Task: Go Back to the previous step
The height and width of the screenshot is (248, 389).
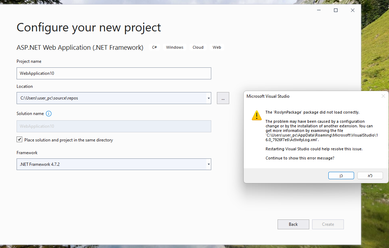Action: pos(293,224)
